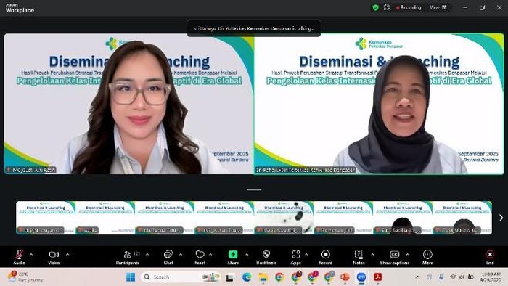Start sharing with the green Share icon
This screenshot has height=286, width=508.
click(x=233, y=255)
